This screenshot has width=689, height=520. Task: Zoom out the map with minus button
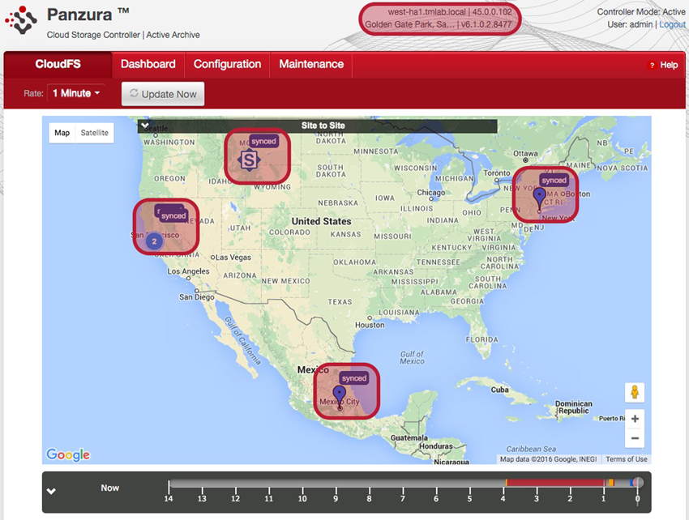point(635,438)
